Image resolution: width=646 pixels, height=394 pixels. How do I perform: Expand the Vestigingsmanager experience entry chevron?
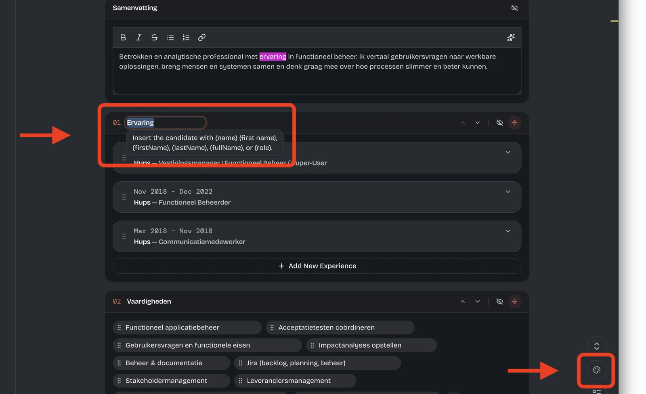508,152
